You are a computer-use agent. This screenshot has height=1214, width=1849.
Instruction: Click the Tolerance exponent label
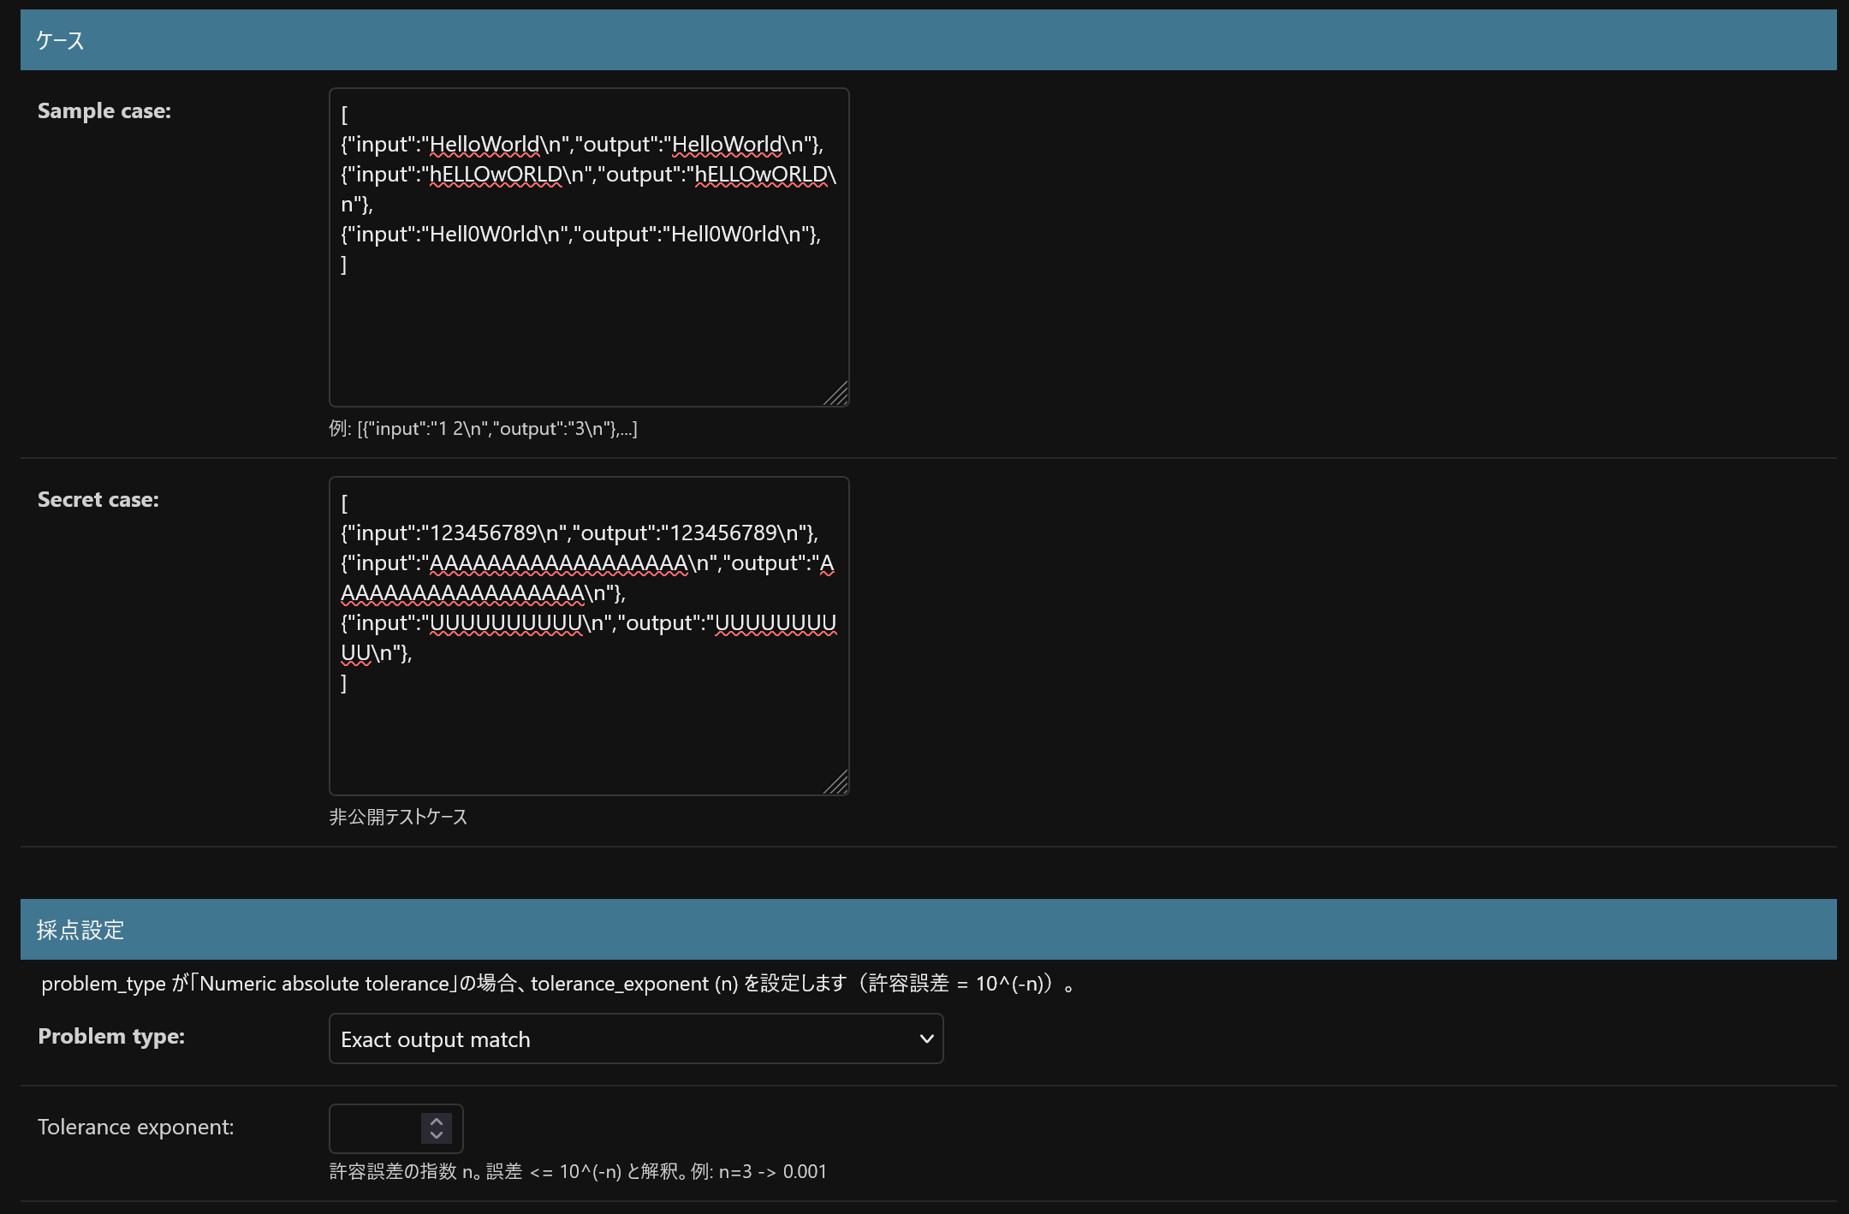coord(135,1127)
